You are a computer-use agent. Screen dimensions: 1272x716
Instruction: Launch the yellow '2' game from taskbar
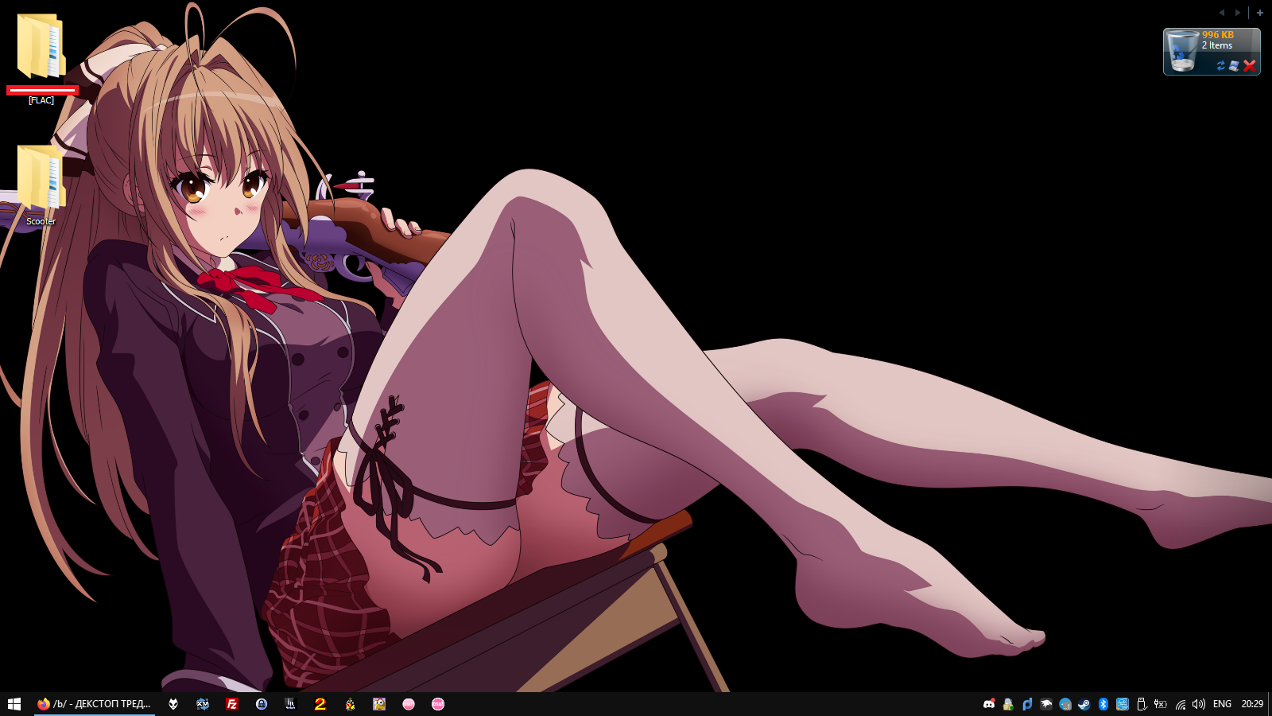[x=320, y=704]
